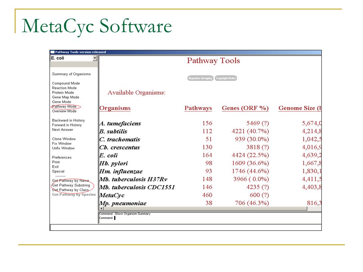Open the Hb. pylori organism
363x272 pixels.
click(113, 163)
